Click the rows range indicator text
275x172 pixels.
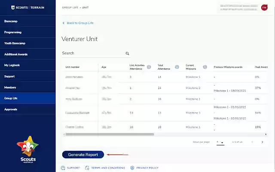[237, 142]
